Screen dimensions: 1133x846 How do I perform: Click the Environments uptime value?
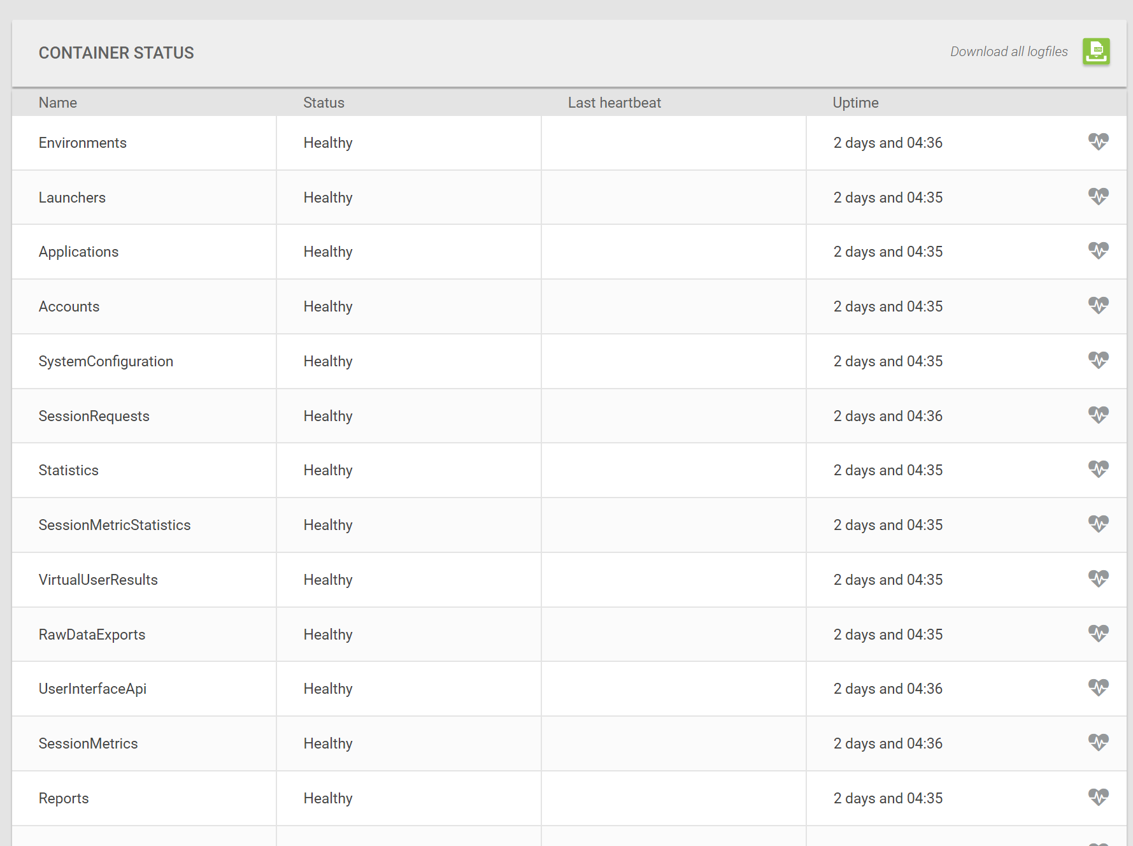888,143
